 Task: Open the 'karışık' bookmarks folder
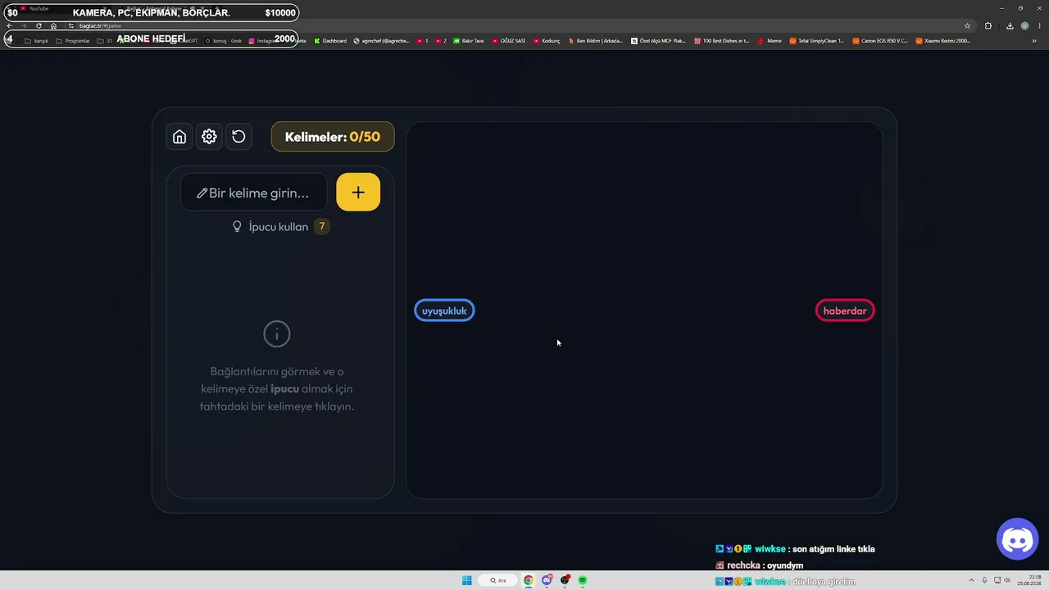pos(37,41)
